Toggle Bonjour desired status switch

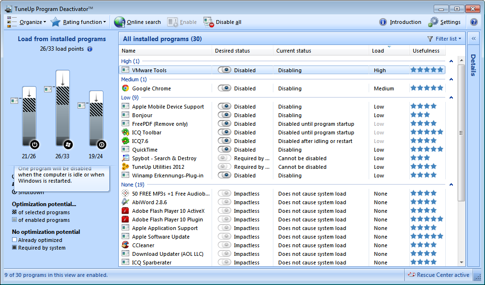pyautogui.click(x=224, y=115)
